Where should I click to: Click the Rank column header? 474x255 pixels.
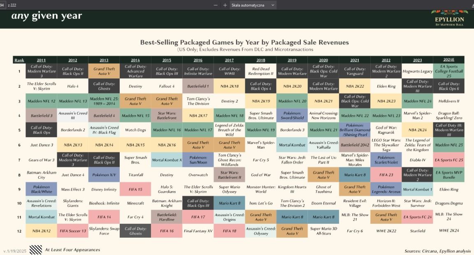19,60
